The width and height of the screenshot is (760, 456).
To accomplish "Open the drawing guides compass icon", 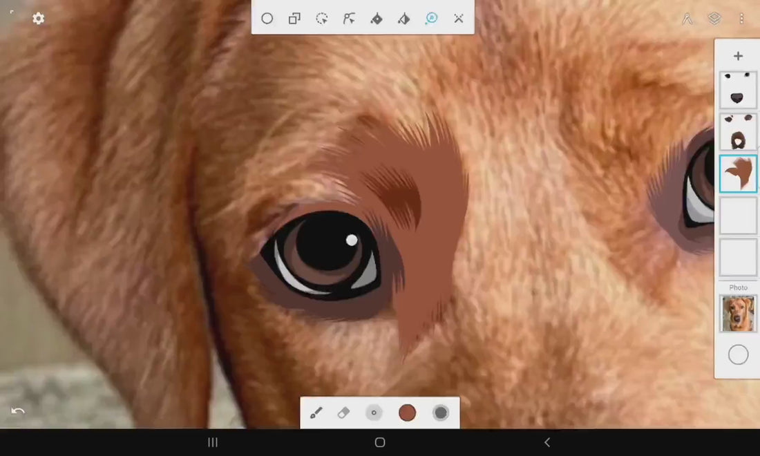I will [687, 19].
